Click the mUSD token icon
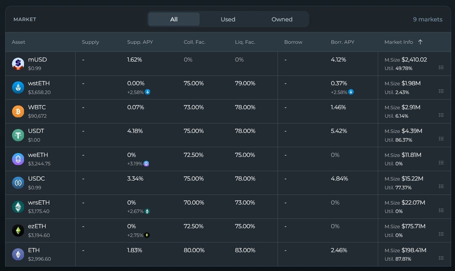This screenshot has height=271, width=455. coord(18,64)
